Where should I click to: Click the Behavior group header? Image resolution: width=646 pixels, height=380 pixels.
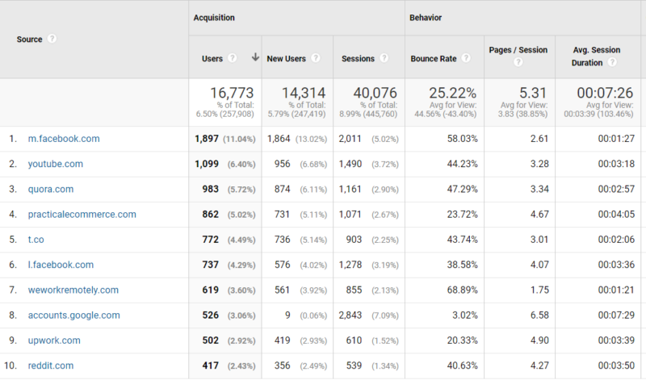pos(426,18)
